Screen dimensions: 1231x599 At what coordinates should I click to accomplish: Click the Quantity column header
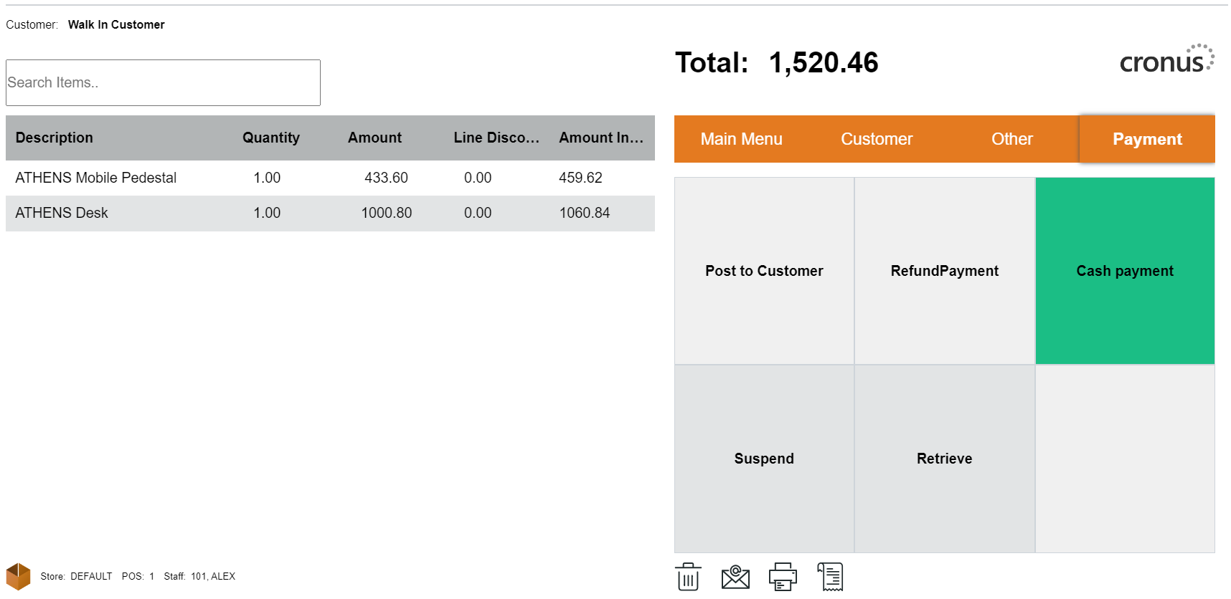(x=270, y=138)
